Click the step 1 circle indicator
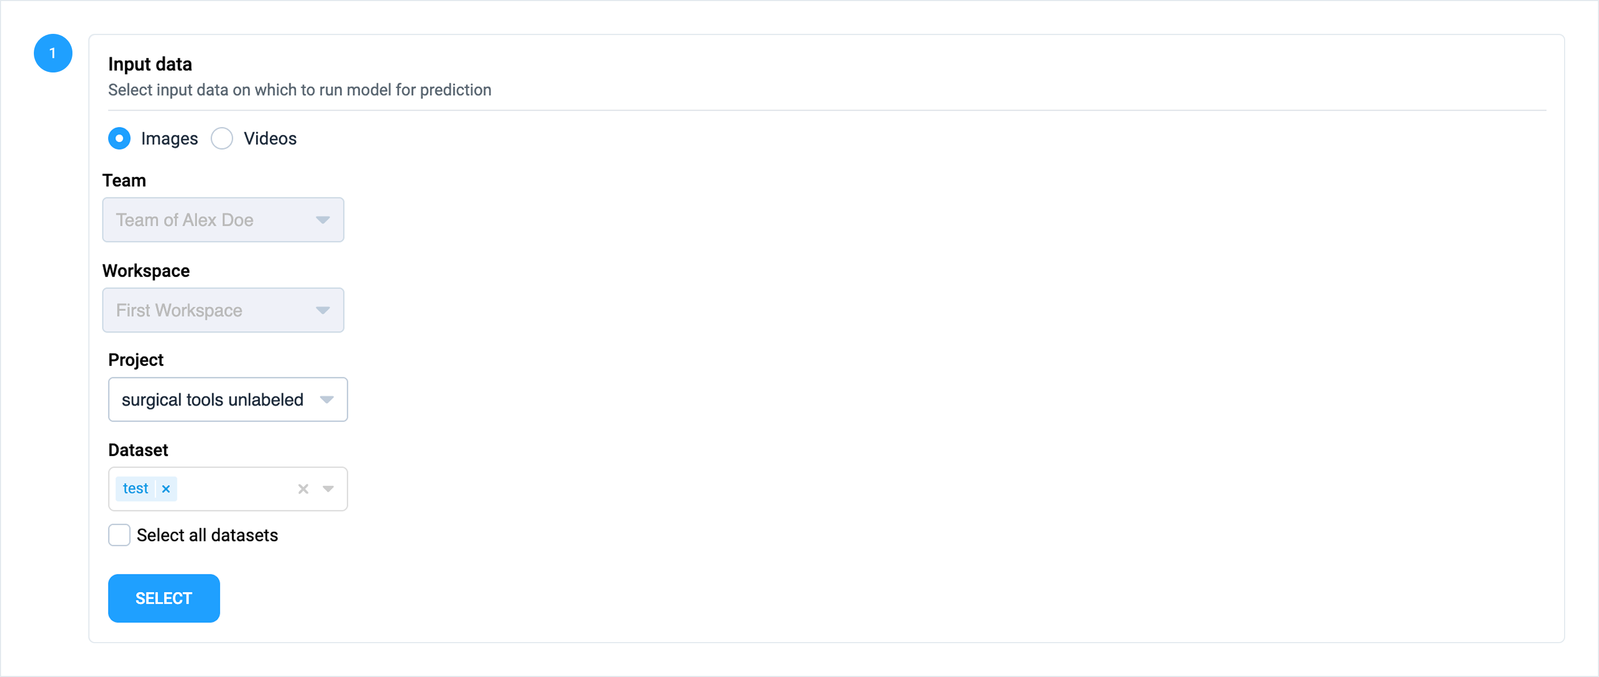Screen dimensions: 1599x677 point(53,53)
